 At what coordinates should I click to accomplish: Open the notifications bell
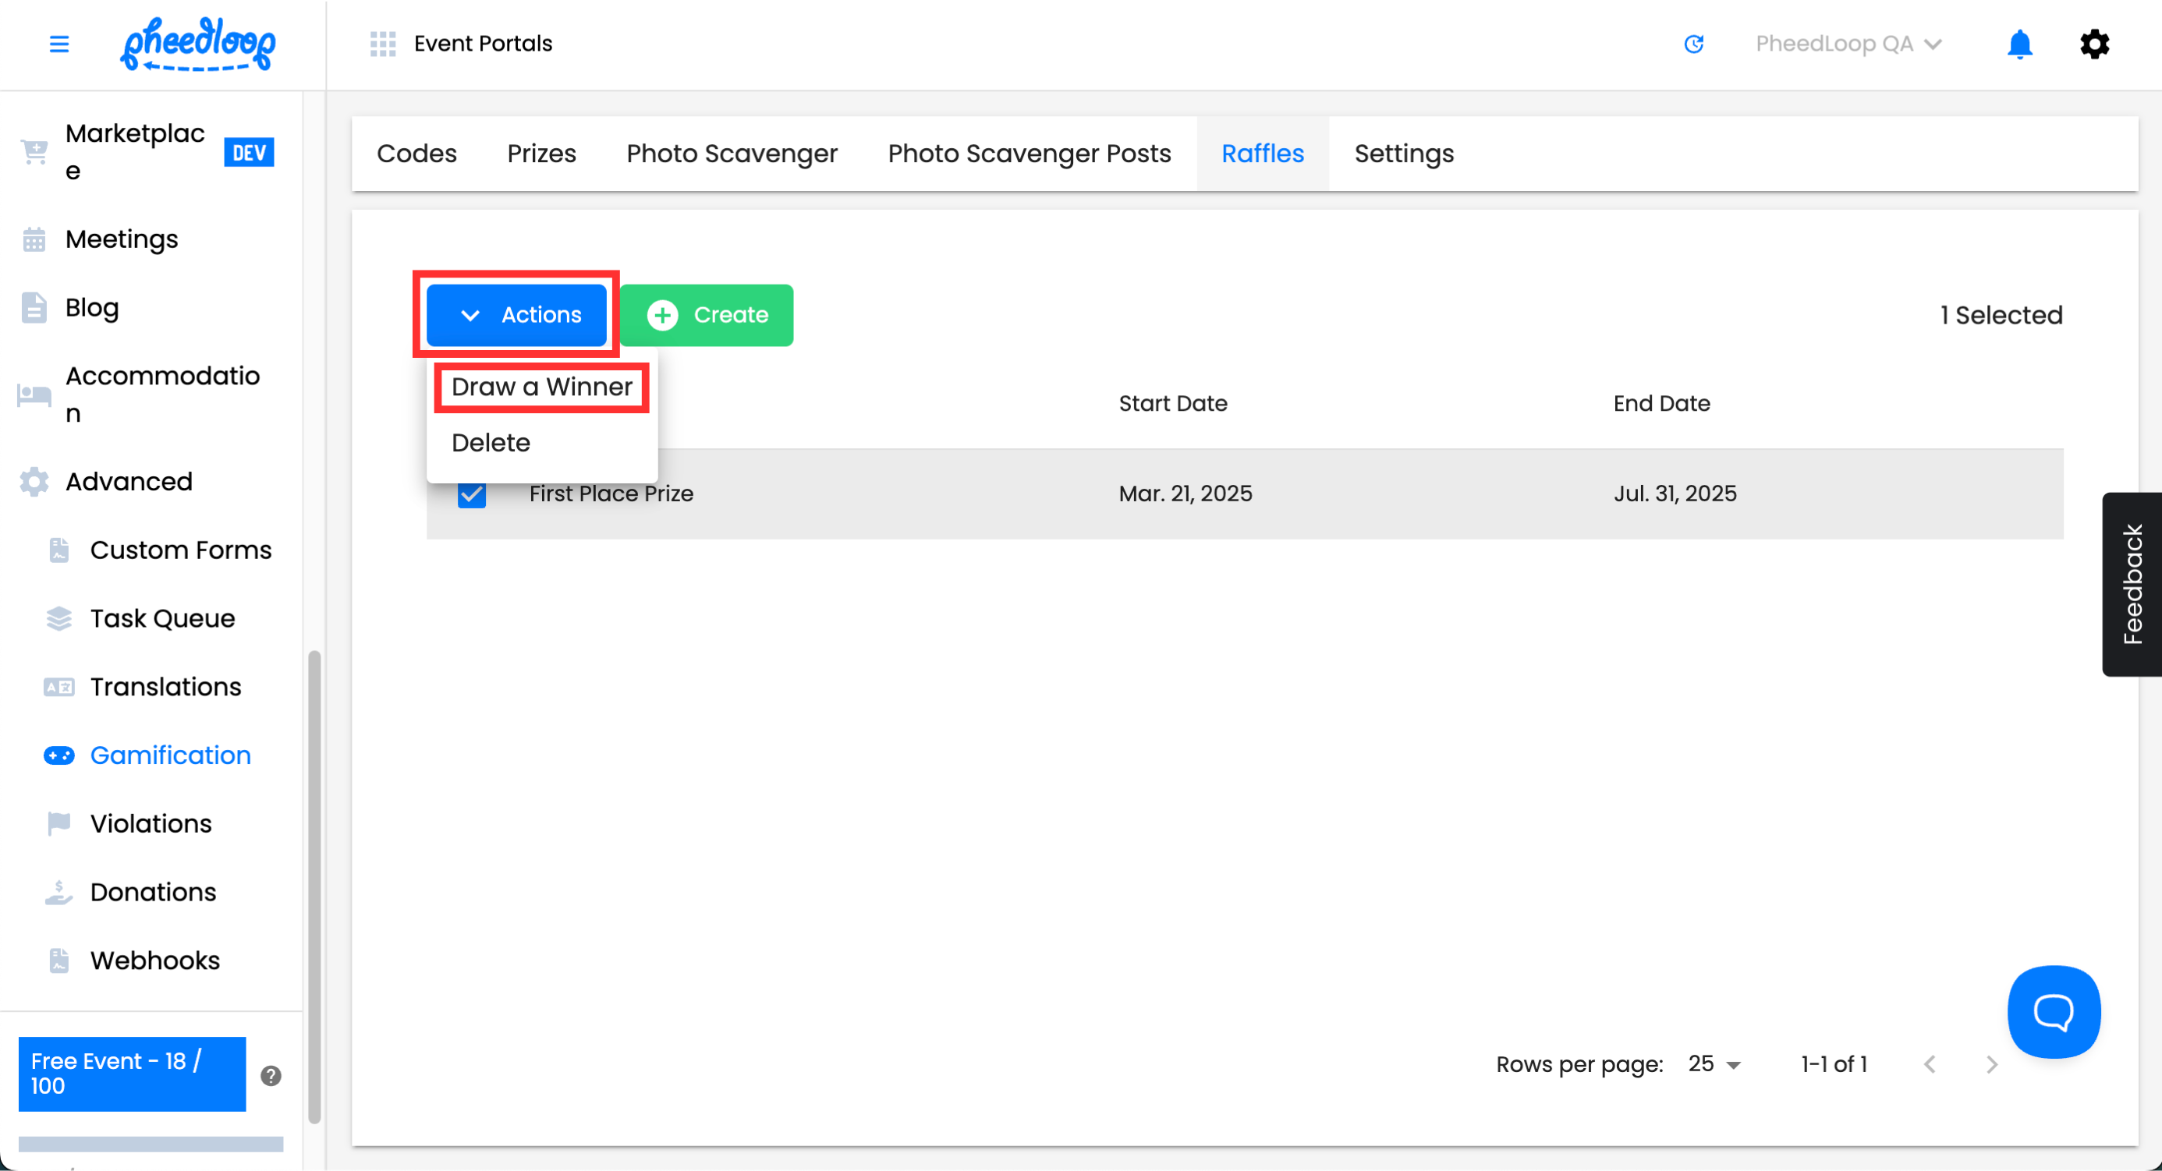click(x=2019, y=44)
